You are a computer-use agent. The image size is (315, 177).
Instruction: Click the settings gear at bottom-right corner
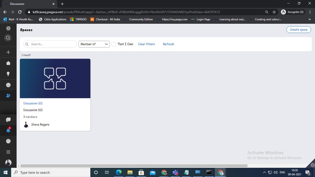point(312,165)
